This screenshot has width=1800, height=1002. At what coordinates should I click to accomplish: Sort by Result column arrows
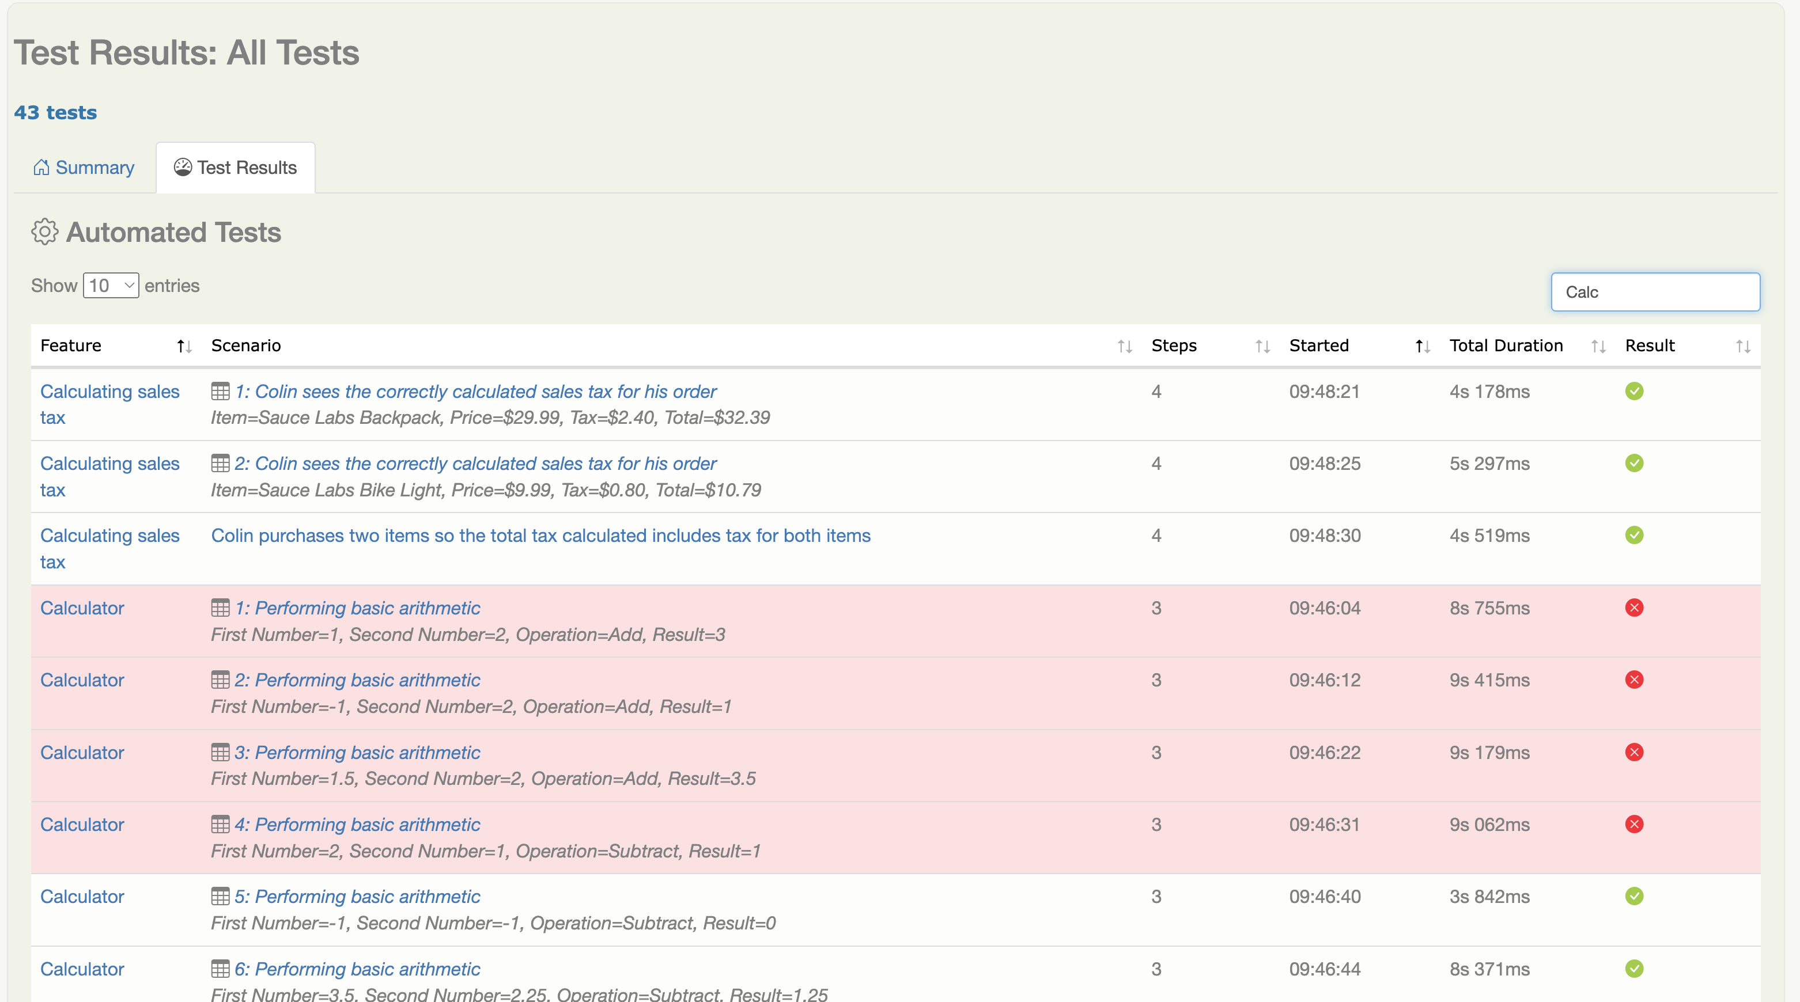click(1743, 346)
